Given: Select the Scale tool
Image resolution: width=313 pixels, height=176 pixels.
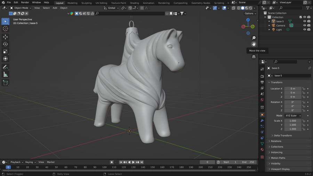Looking at the screenshot, I should [5, 51].
